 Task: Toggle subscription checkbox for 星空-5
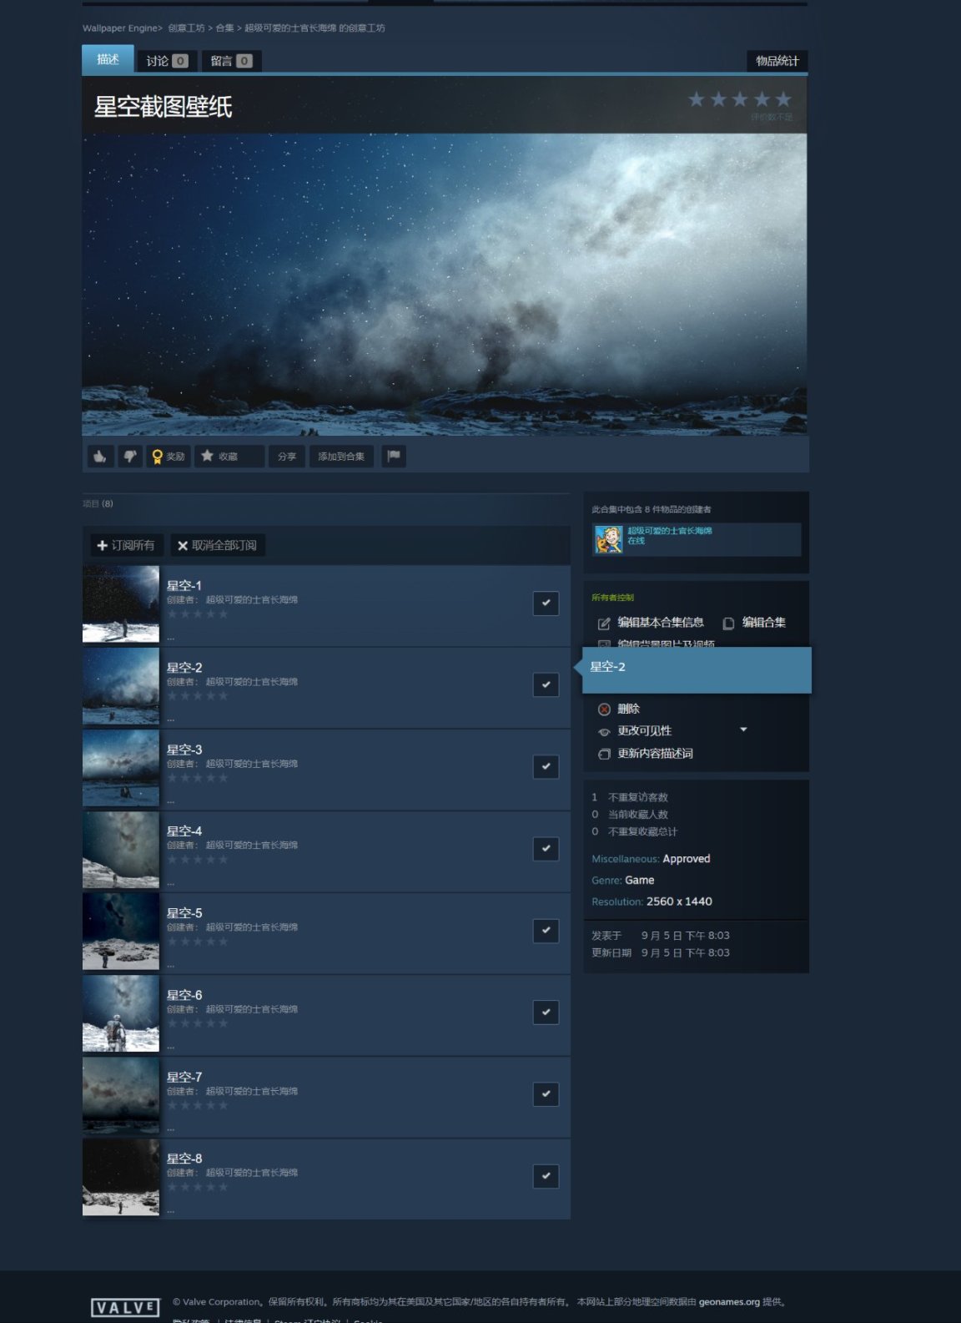coord(546,930)
